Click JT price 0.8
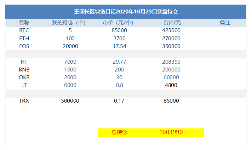 tap(119, 85)
